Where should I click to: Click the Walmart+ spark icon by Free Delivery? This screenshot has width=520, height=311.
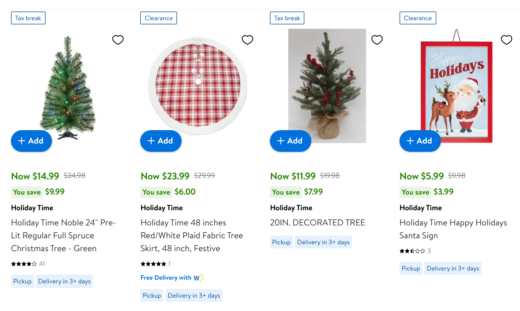pos(198,278)
